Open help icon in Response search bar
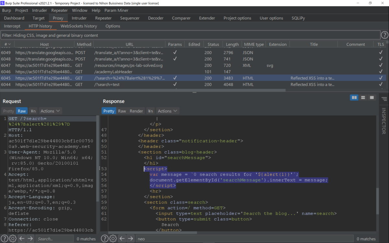 pos(105,239)
